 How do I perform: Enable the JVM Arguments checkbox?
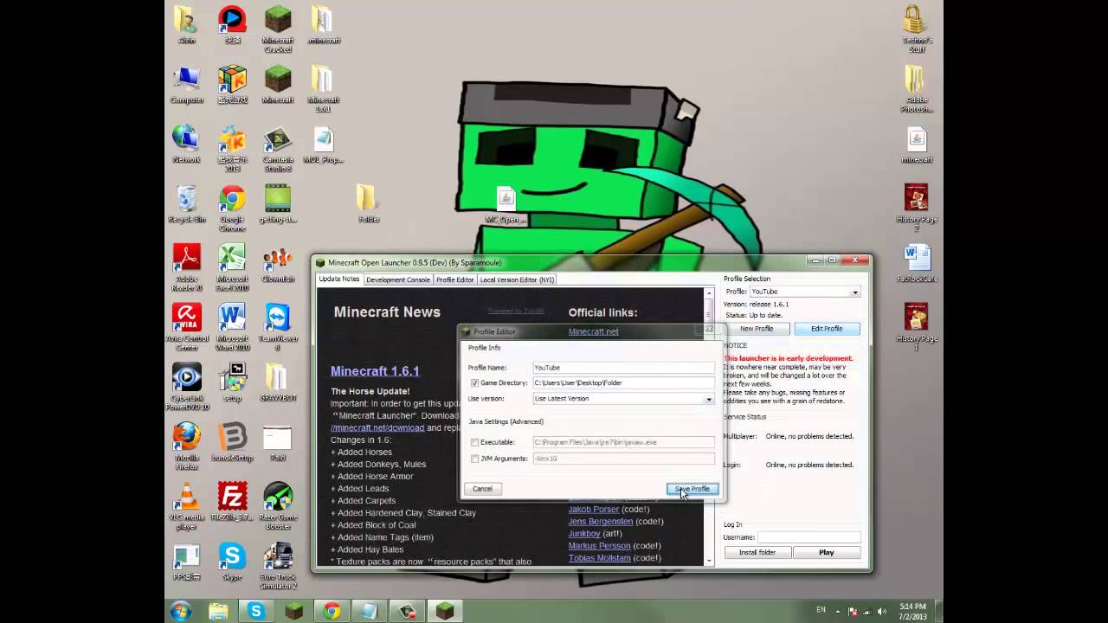coord(474,459)
